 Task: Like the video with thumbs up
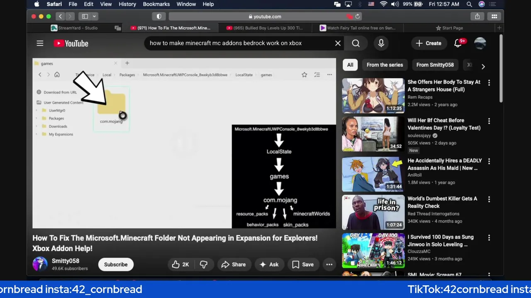tap(180, 264)
